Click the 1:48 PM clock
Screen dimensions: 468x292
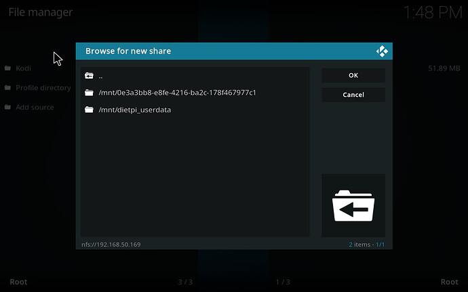click(431, 12)
